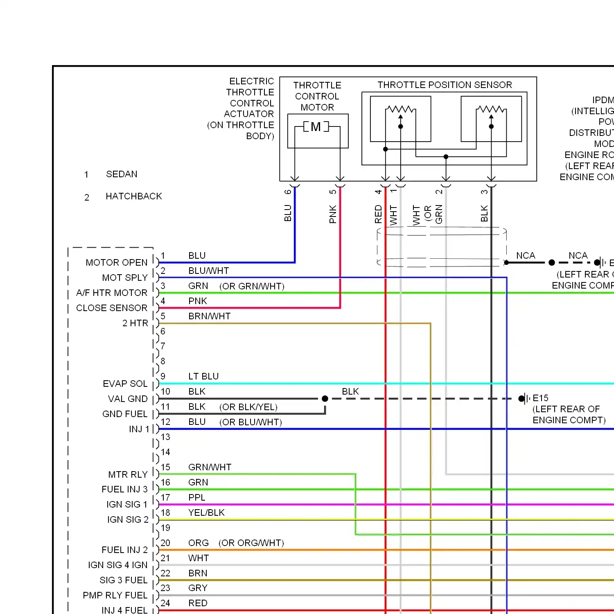This screenshot has height=614, width=614.
Task: Select the (OR GRN/WHT) note at pin 3
Action: click(x=252, y=286)
